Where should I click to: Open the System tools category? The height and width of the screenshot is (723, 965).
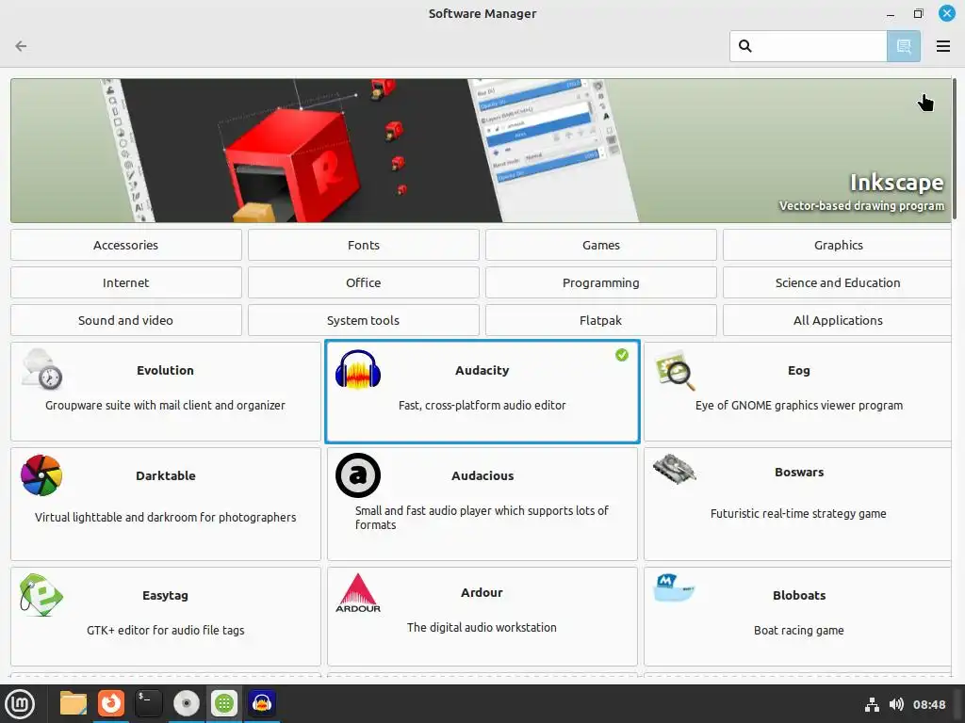(363, 320)
